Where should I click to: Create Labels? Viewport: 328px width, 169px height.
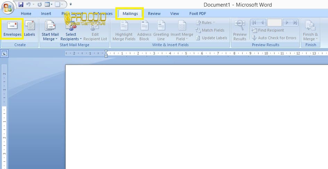click(x=30, y=28)
